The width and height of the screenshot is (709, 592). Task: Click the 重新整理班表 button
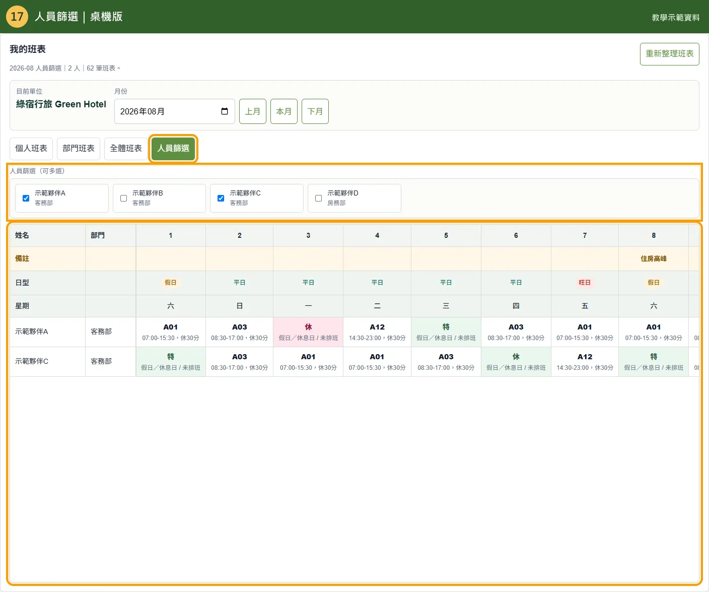click(670, 54)
